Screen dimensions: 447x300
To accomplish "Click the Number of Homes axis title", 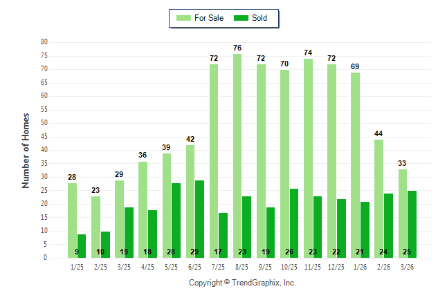I will (x=26, y=150).
